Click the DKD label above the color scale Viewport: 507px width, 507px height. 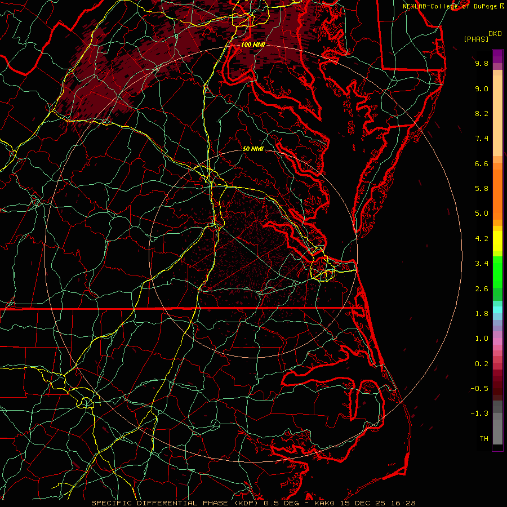point(495,34)
